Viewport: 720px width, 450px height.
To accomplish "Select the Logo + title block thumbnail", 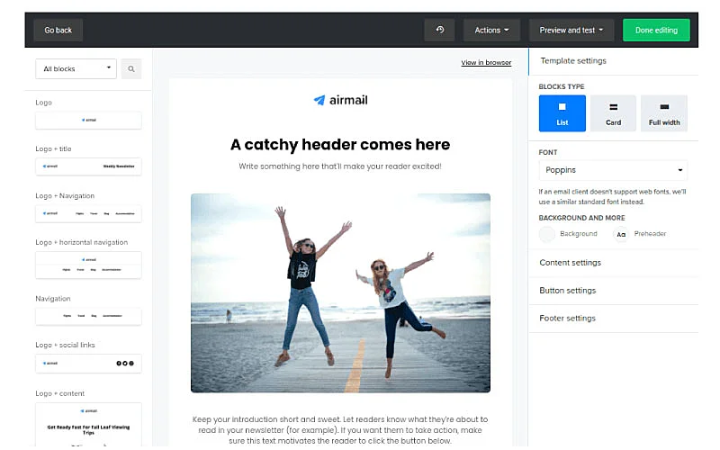I will (x=88, y=166).
